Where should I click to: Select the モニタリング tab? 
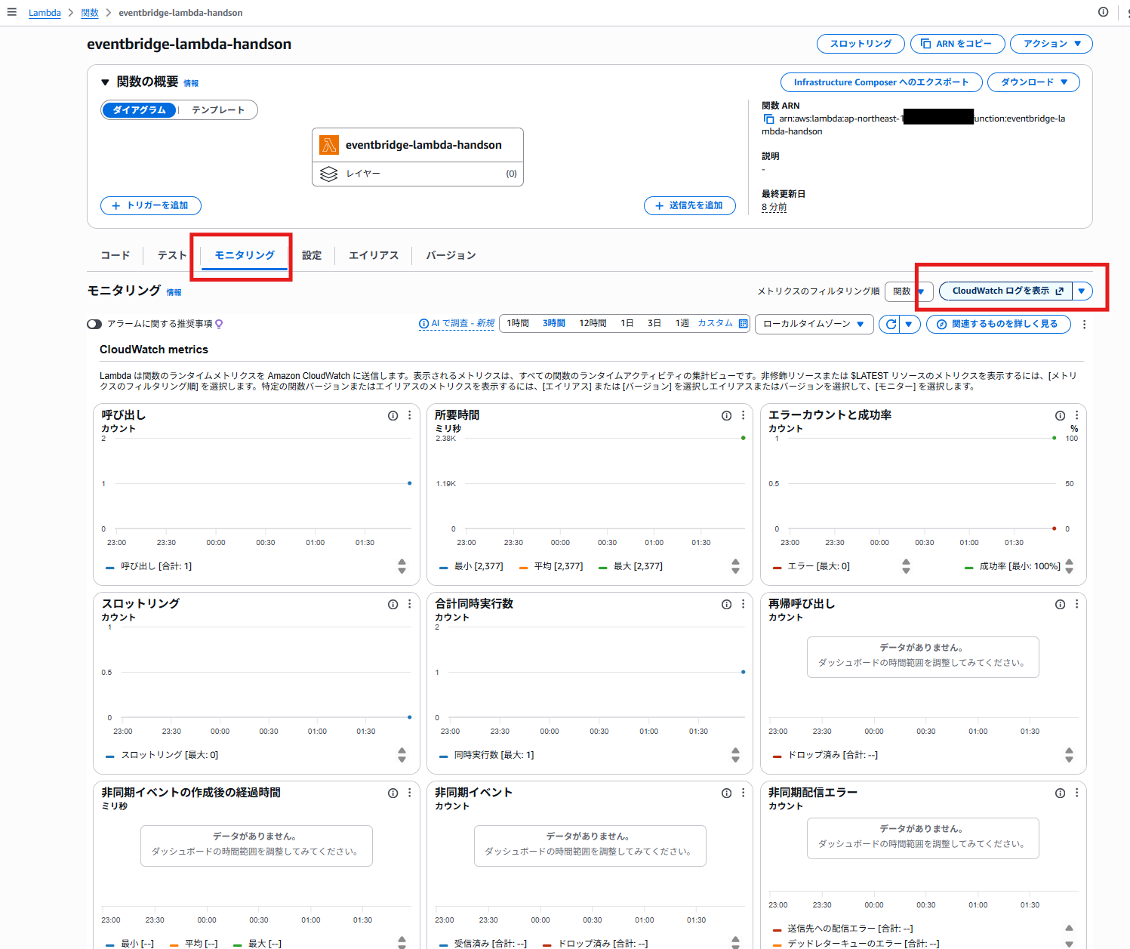click(x=245, y=255)
